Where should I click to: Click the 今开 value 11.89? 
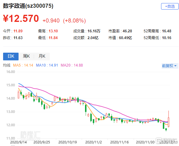pos(18,31)
